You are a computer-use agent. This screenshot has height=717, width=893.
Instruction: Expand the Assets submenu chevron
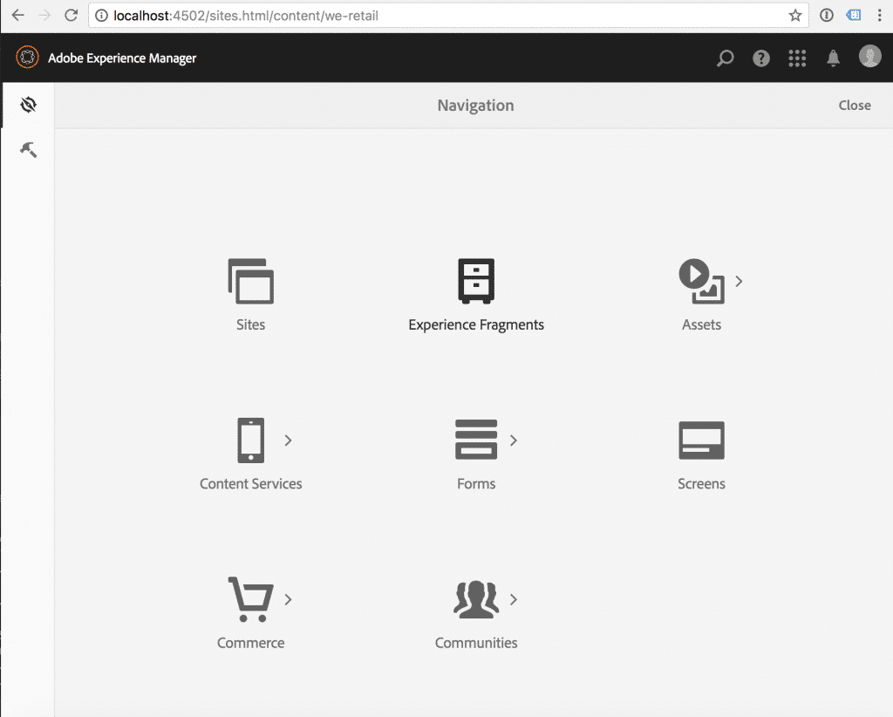point(739,282)
